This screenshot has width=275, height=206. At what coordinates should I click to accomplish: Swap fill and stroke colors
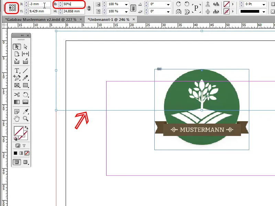[26, 128]
